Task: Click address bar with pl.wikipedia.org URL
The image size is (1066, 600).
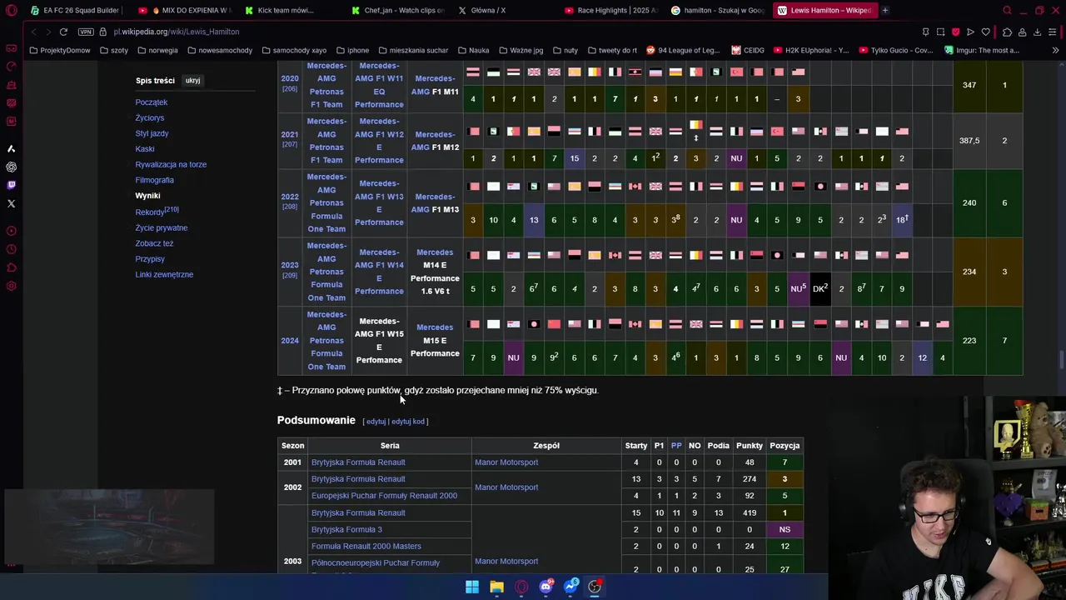Action: coord(177,32)
